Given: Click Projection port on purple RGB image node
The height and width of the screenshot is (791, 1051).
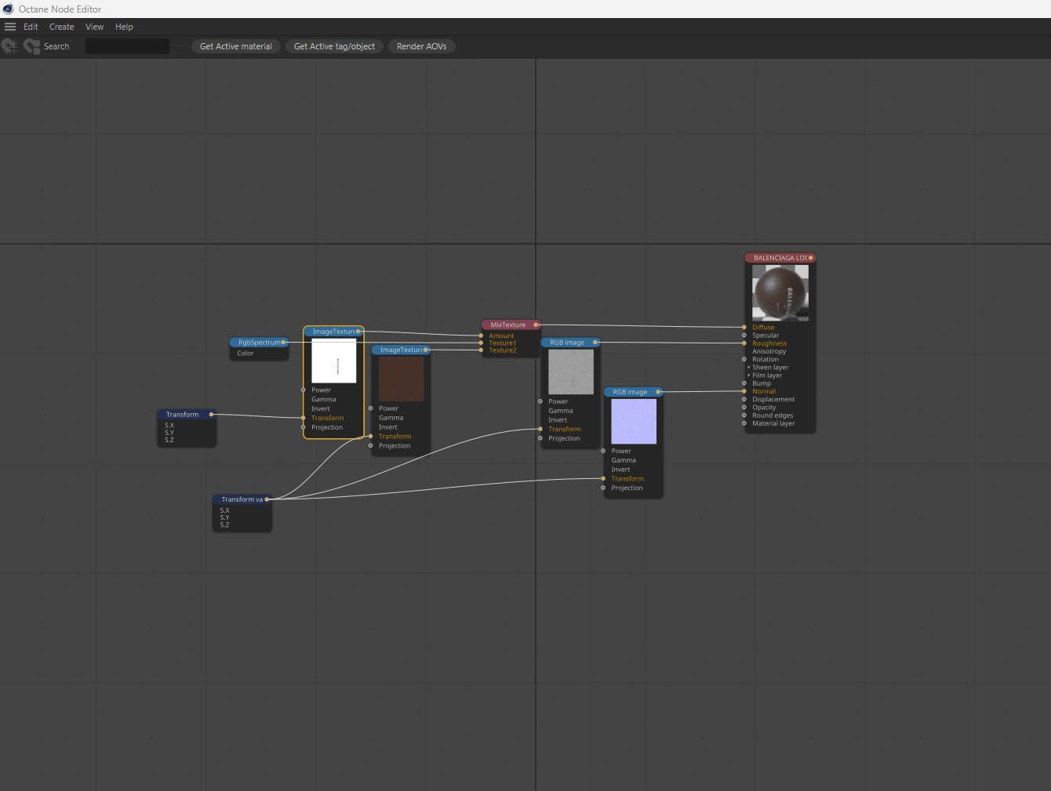Looking at the screenshot, I should pyautogui.click(x=603, y=488).
